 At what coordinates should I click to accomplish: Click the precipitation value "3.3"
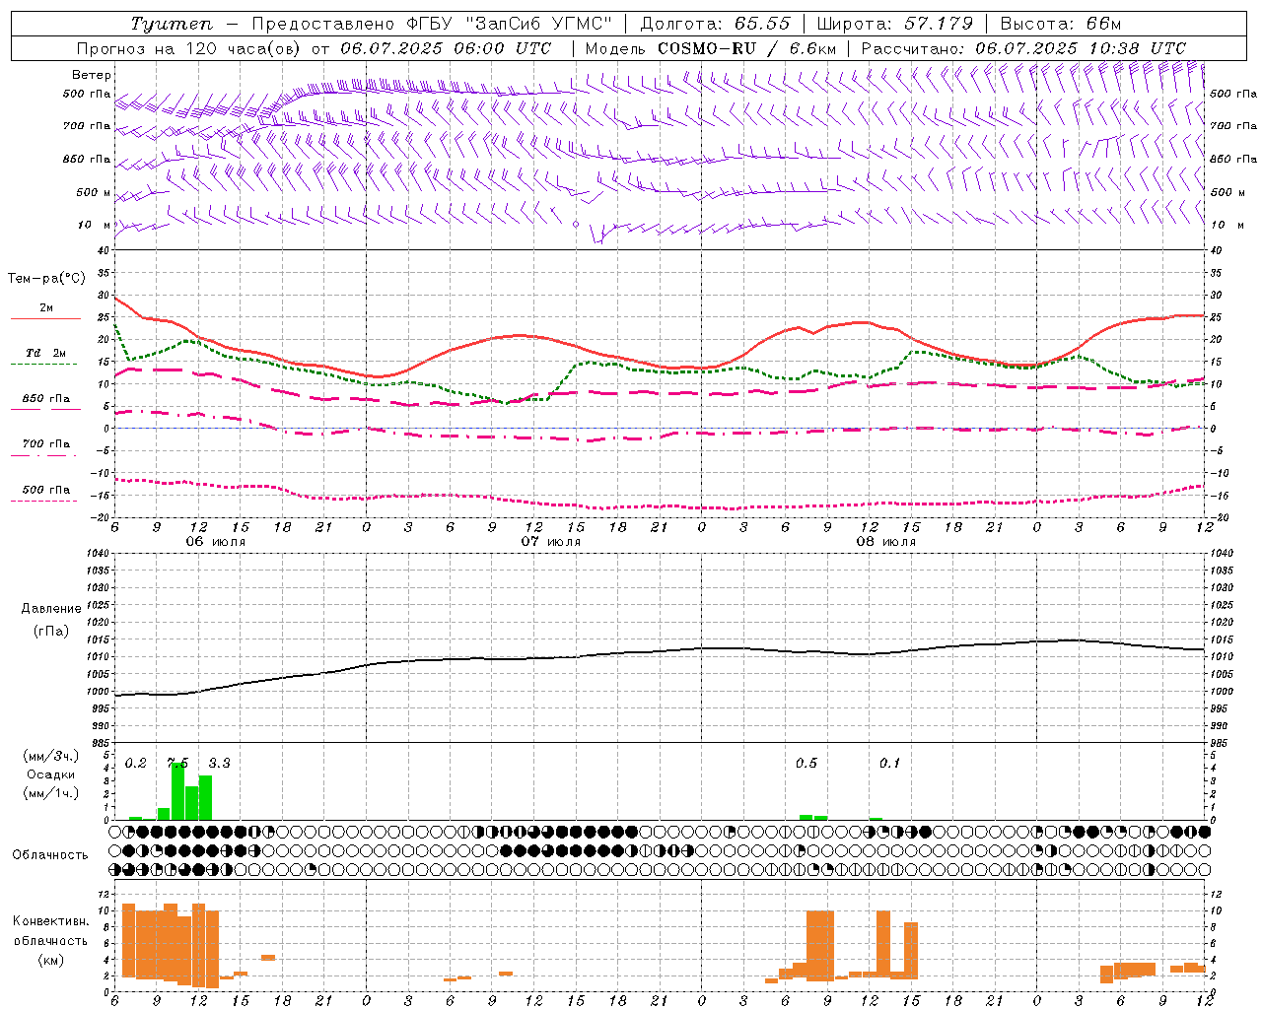tap(219, 764)
